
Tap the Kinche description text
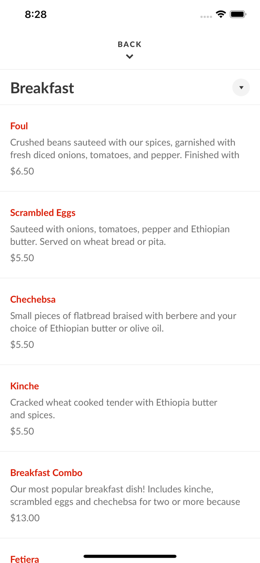113,408
